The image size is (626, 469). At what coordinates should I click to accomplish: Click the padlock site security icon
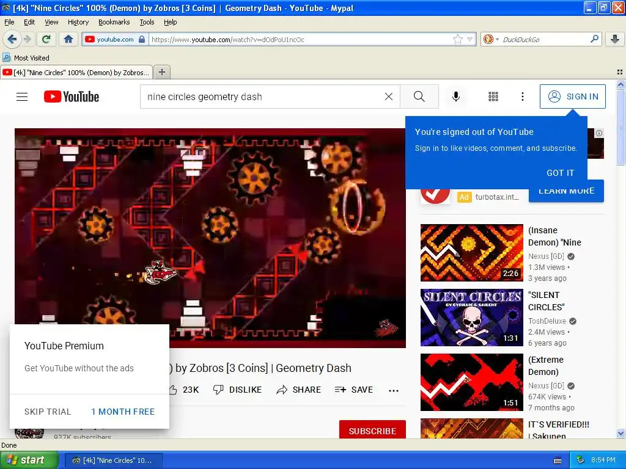point(141,39)
